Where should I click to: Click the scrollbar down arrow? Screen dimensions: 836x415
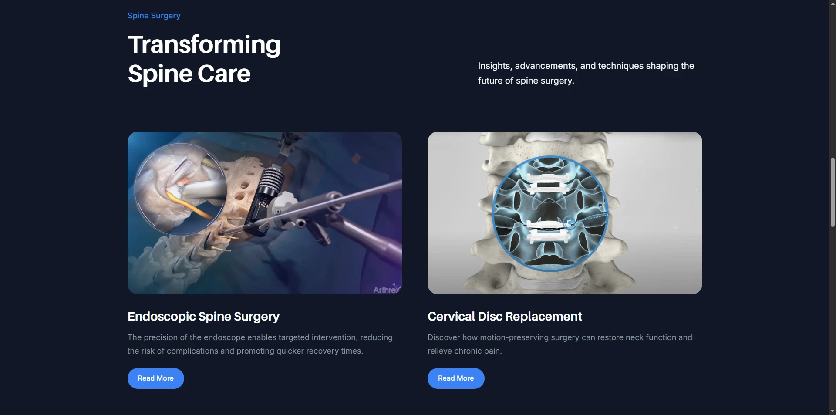833,411
